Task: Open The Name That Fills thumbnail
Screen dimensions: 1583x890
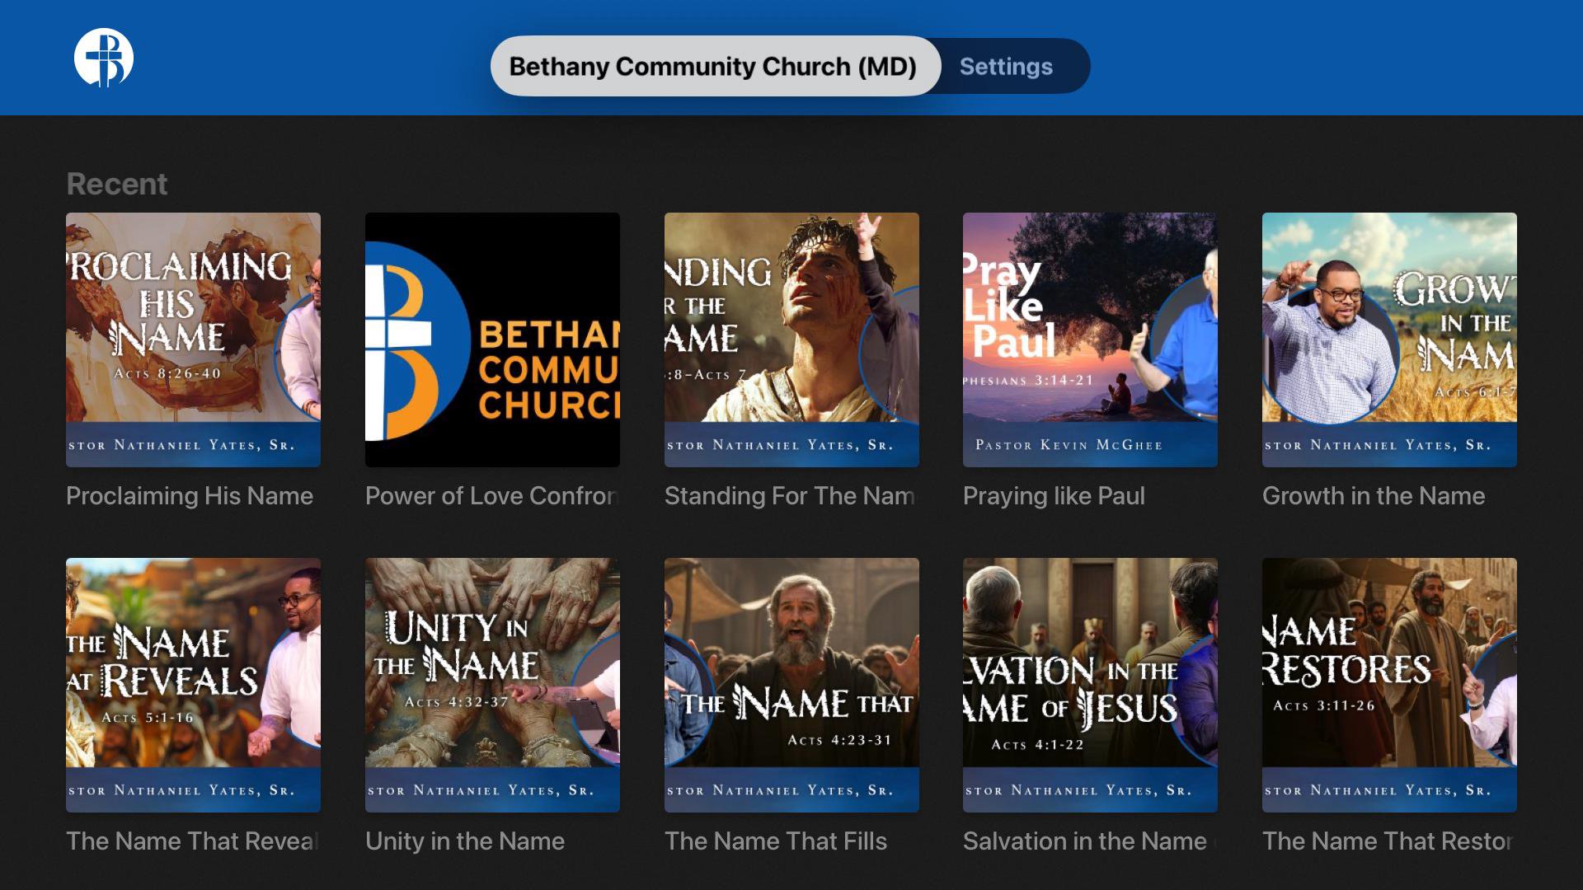Action: tap(791, 685)
